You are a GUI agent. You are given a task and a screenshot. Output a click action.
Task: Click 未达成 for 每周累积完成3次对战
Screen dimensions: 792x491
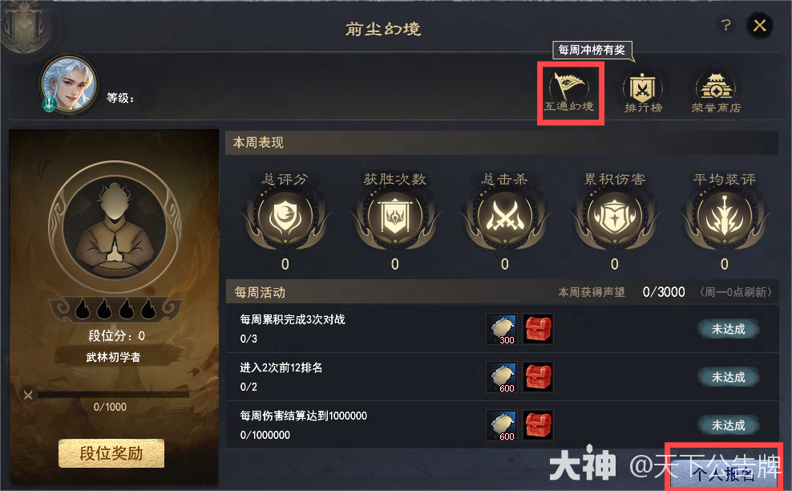(x=729, y=329)
